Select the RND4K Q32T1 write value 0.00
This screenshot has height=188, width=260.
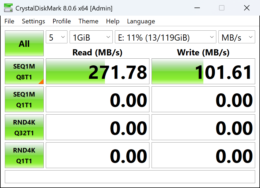pyautogui.click(x=203, y=127)
